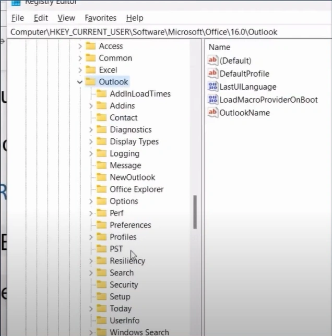Click the (Default) string value icon
This screenshot has height=336, width=332.
coord(213,61)
